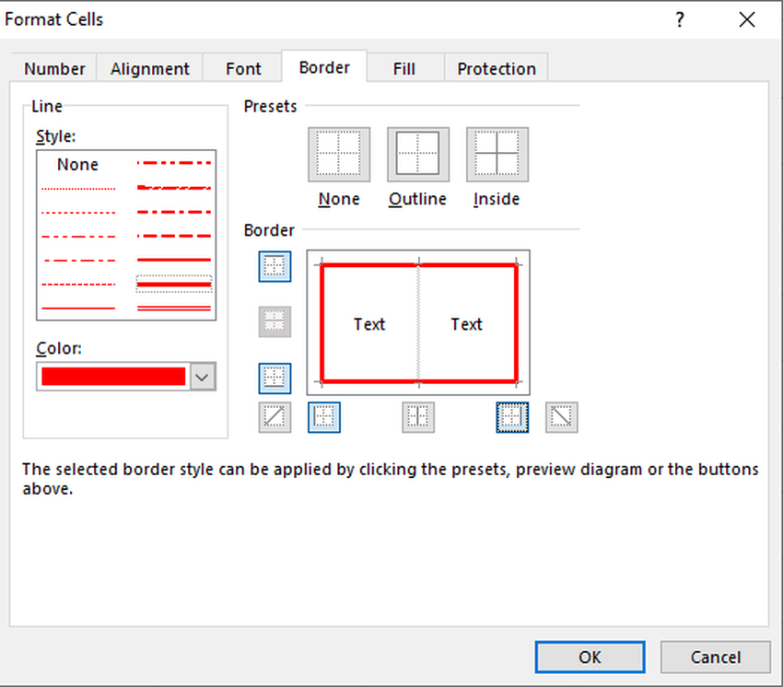Open the line Color dropdown arrow
This screenshot has height=687, width=783.
click(203, 377)
